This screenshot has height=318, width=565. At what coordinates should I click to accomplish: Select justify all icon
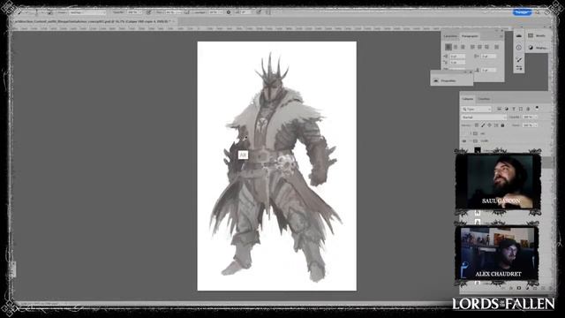point(496,47)
